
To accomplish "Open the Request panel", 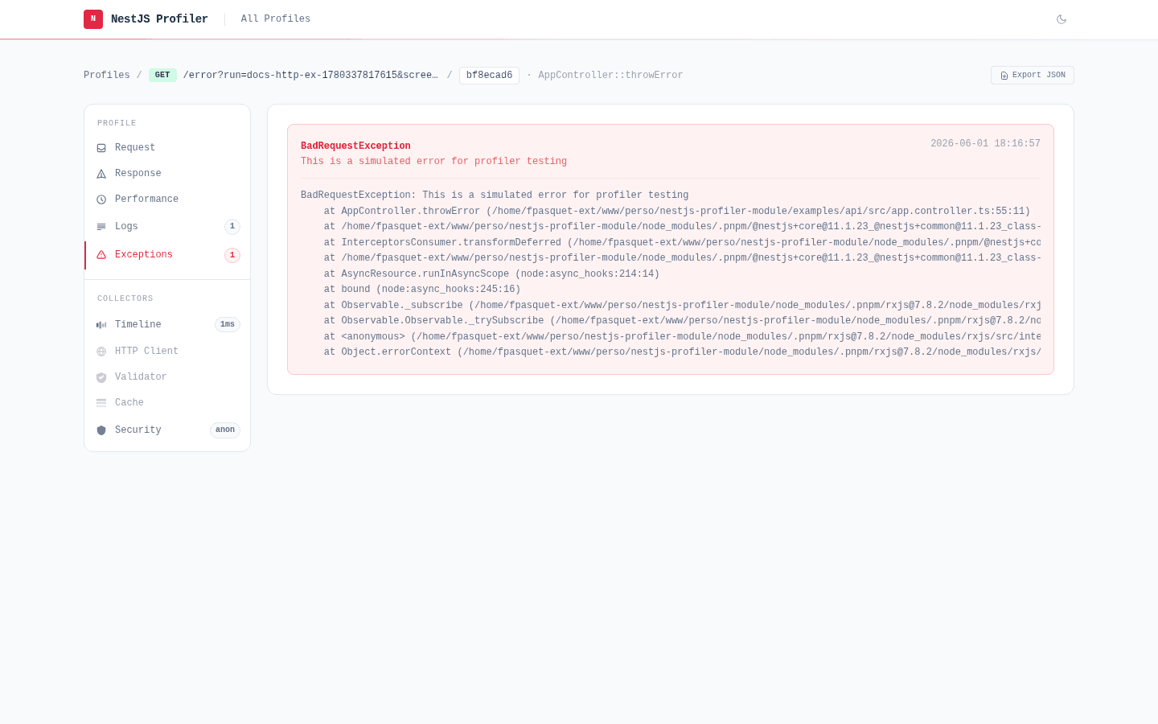I will (x=167, y=147).
